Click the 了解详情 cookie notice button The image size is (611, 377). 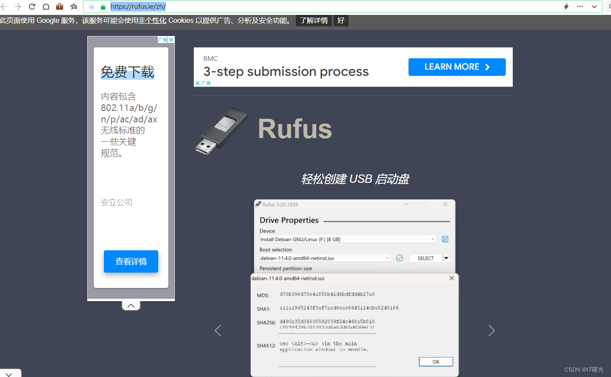314,21
